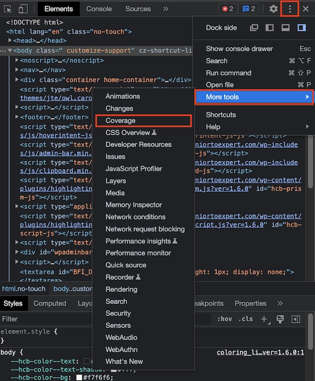Show more panel tabs chevron

[166, 9]
